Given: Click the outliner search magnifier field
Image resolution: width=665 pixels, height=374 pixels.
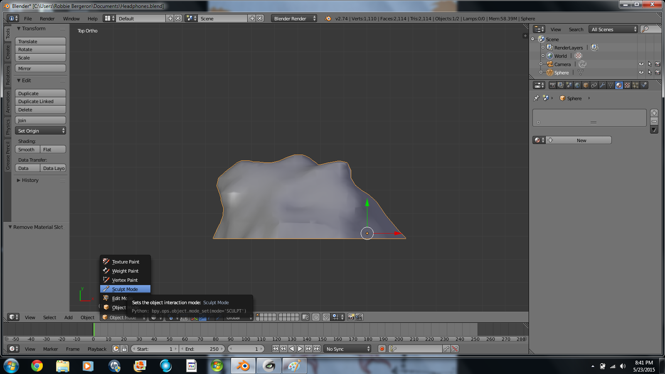Looking at the screenshot, I should point(650,29).
